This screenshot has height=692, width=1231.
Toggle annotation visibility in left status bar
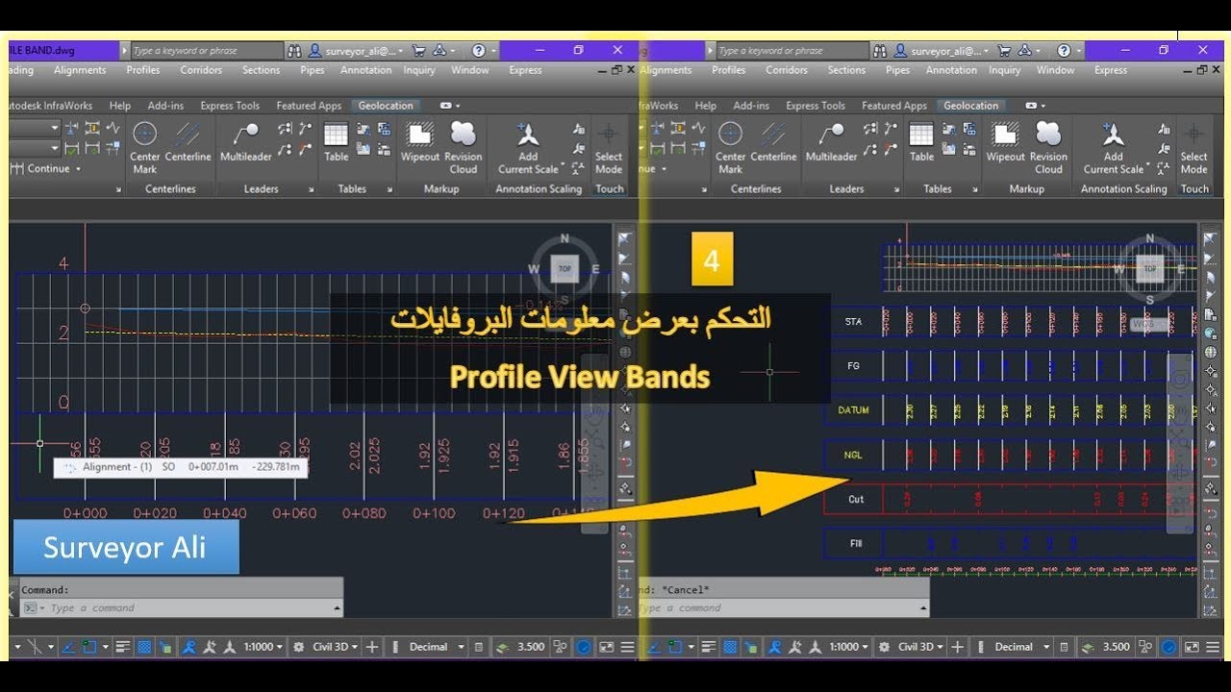[x=189, y=647]
